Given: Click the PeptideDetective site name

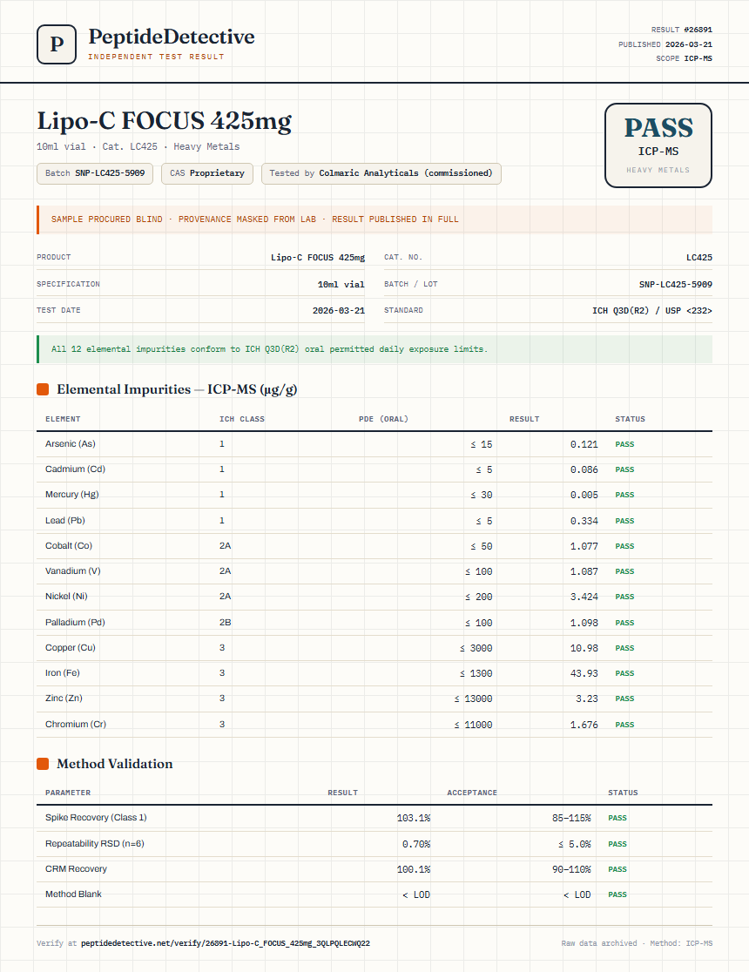Looking at the screenshot, I should (x=171, y=37).
